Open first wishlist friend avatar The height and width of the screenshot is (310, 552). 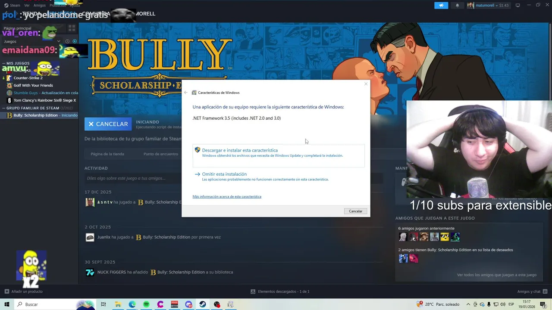click(x=403, y=258)
